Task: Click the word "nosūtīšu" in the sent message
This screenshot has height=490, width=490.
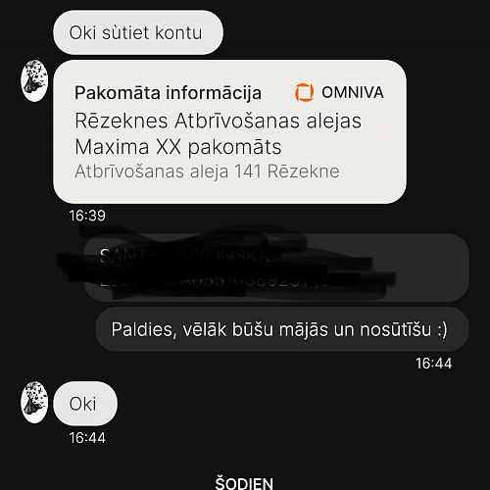Action: [x=396, y=329]
